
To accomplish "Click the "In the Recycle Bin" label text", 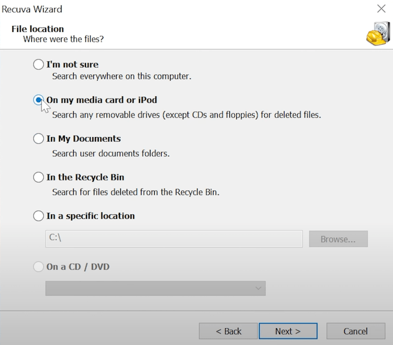I will tap(85, 177).
